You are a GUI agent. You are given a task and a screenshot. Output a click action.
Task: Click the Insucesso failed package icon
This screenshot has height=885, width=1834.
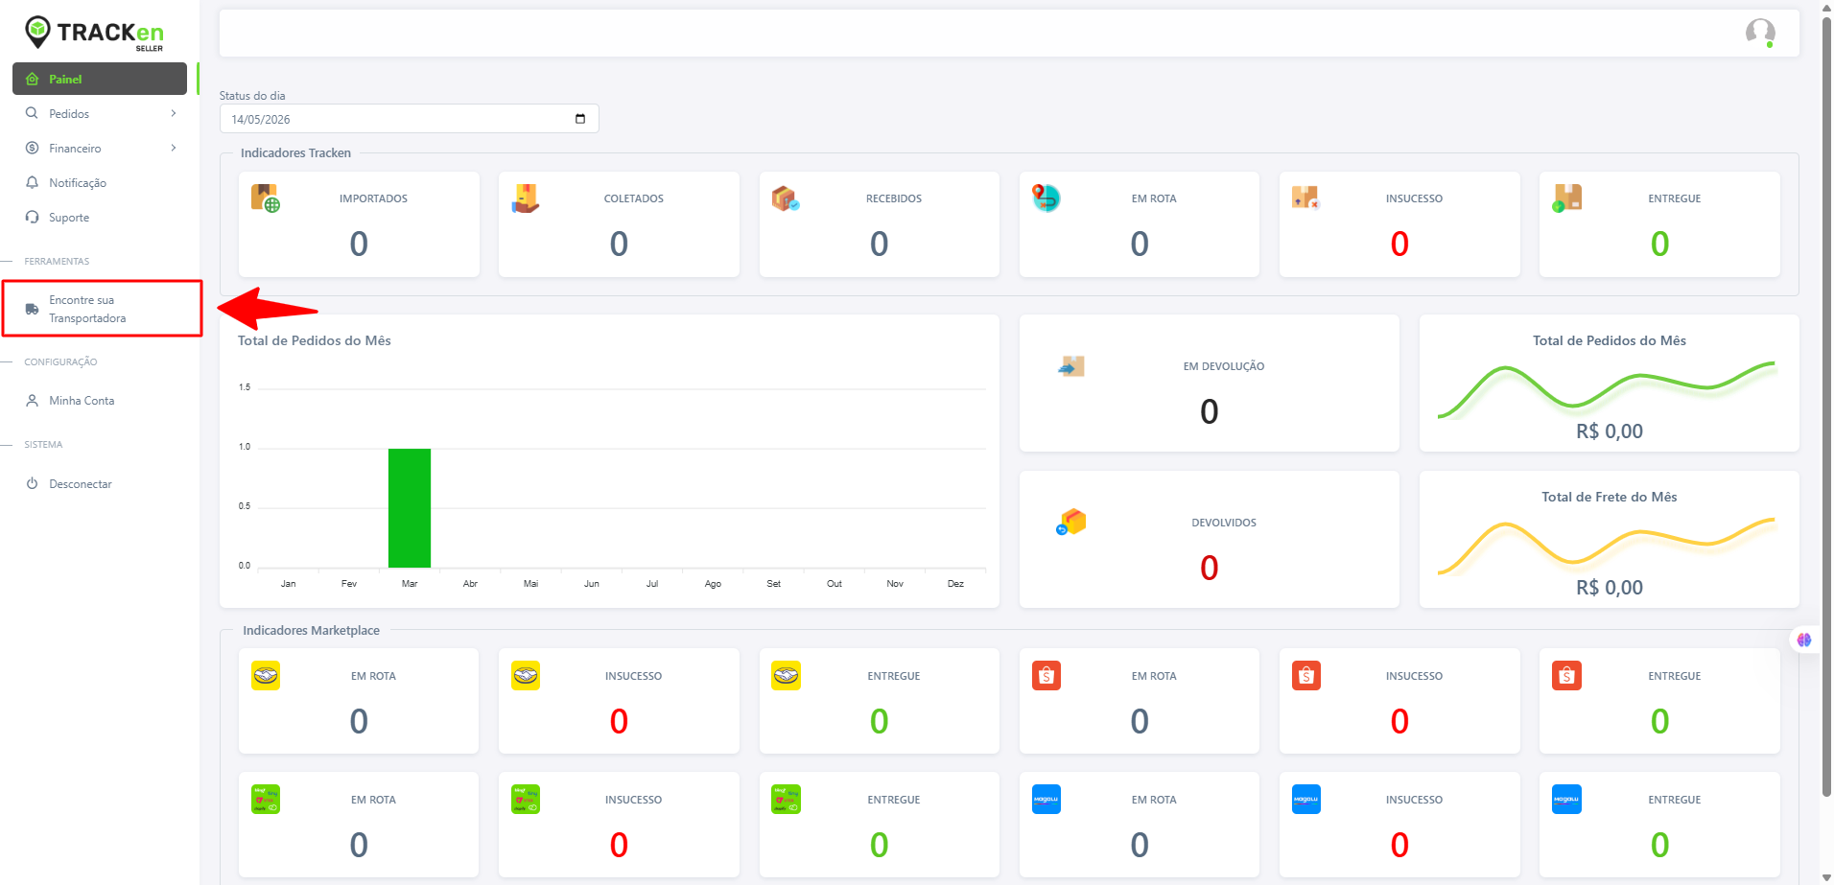[x=1305, y=198]
